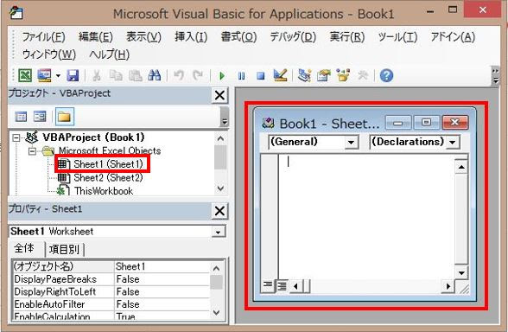Viewport: 508px width, 332px height.
Task: Open the アドイン(A) menu
Action: click(453, 36)
